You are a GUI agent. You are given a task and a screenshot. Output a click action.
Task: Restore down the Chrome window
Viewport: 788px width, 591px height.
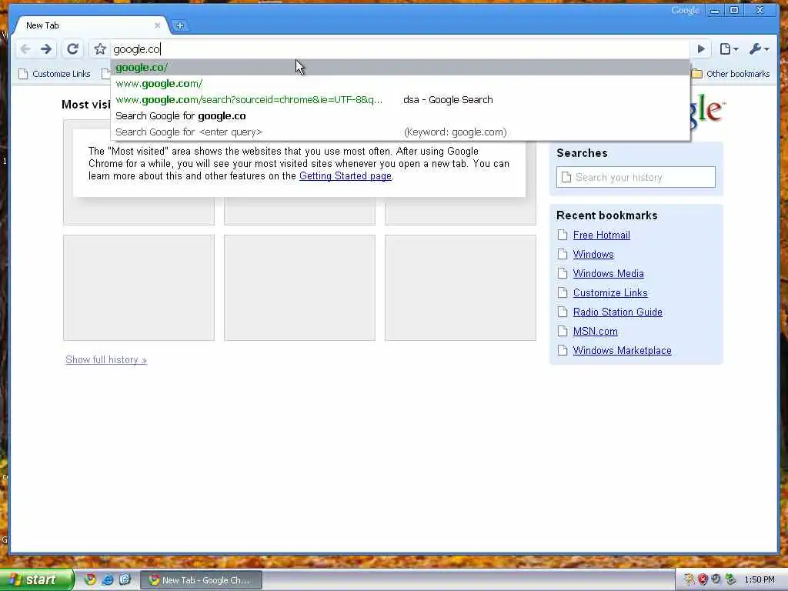734,10
